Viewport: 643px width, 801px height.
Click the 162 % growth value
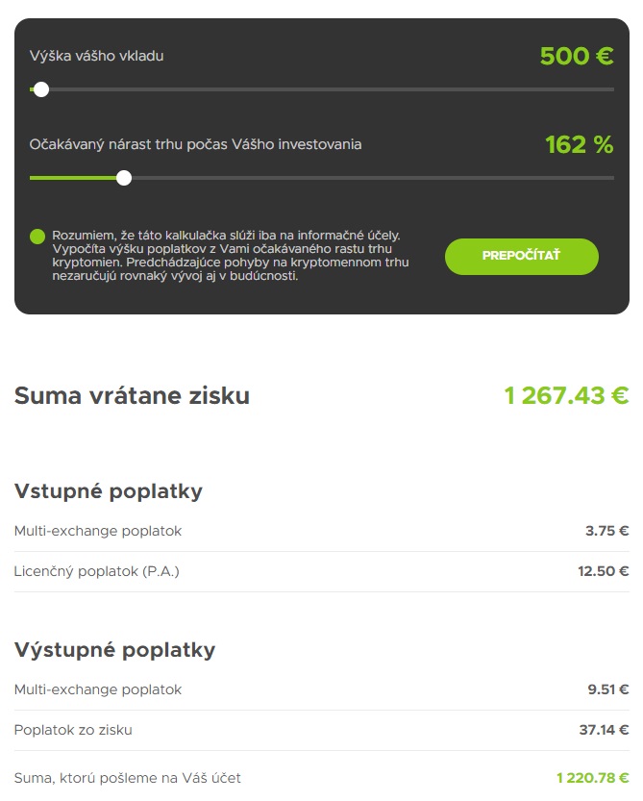[x=580, y=144]
